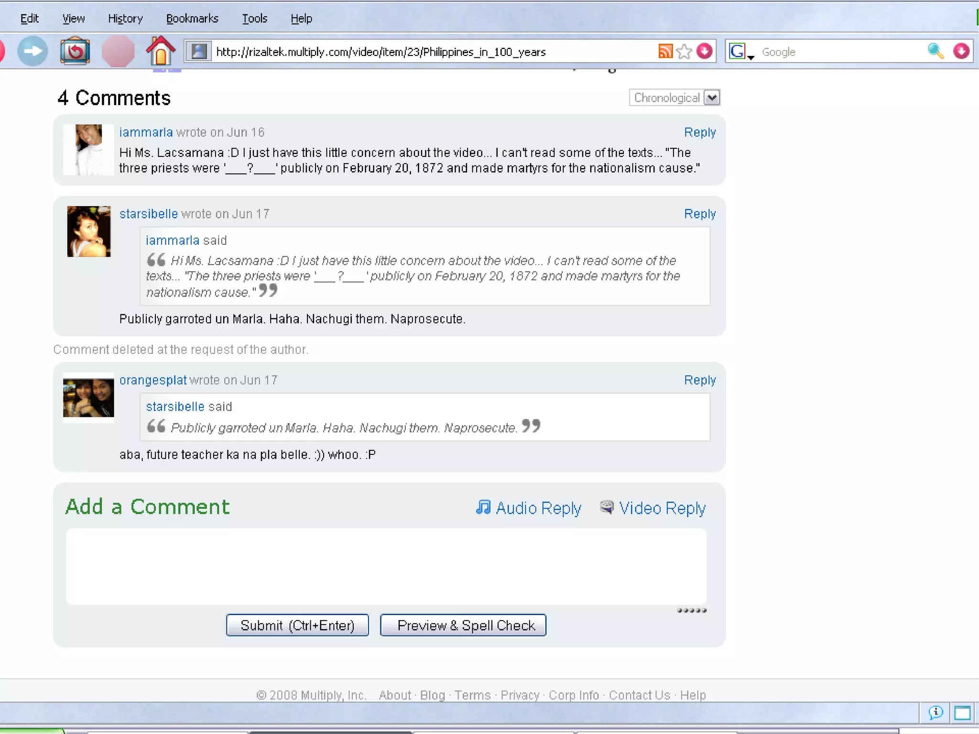Expand the Google search engine selector

(x=740, y=52)
